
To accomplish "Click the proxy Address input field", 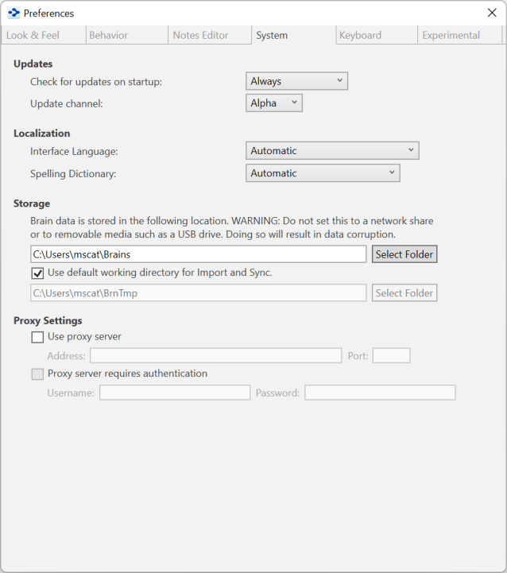I will [x=215, y=356].
